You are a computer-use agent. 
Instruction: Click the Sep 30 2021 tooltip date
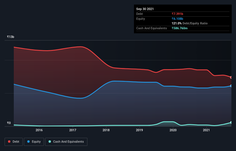point(145,9)
